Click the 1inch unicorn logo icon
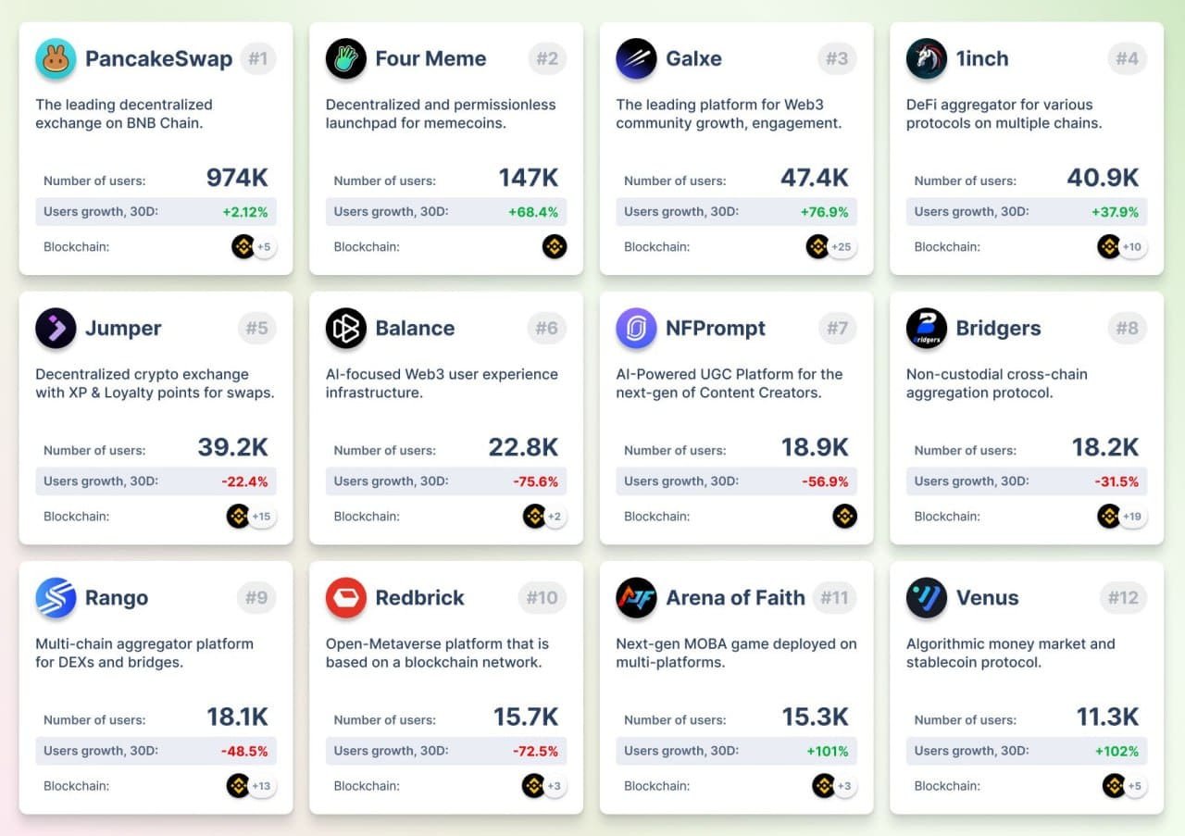1185x836 pixels. (x=927, y=58)
